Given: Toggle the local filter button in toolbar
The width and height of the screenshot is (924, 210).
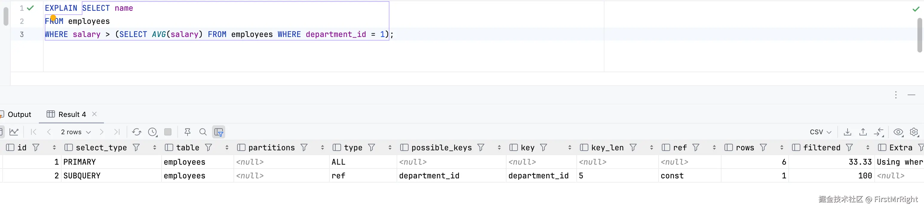Looking at the screenshot, I should pyautogui.click(x=218, y=132).
